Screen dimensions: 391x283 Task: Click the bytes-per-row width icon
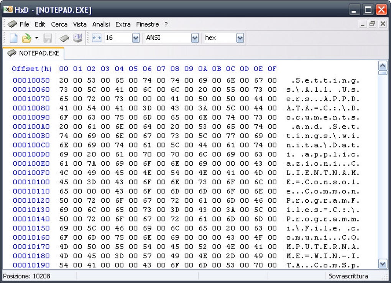[97, 38]
